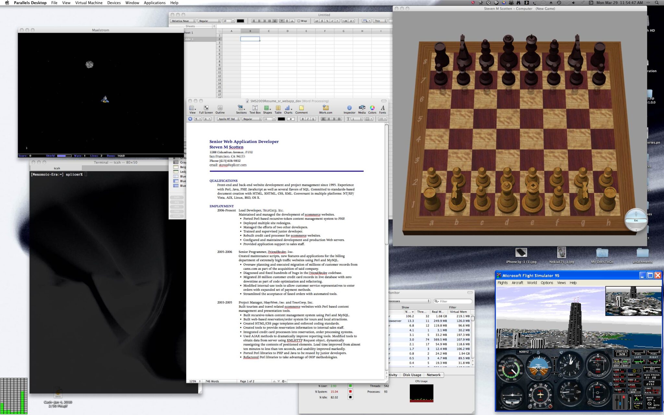Switch to the Disk Usage tab

tap(412, 375)
